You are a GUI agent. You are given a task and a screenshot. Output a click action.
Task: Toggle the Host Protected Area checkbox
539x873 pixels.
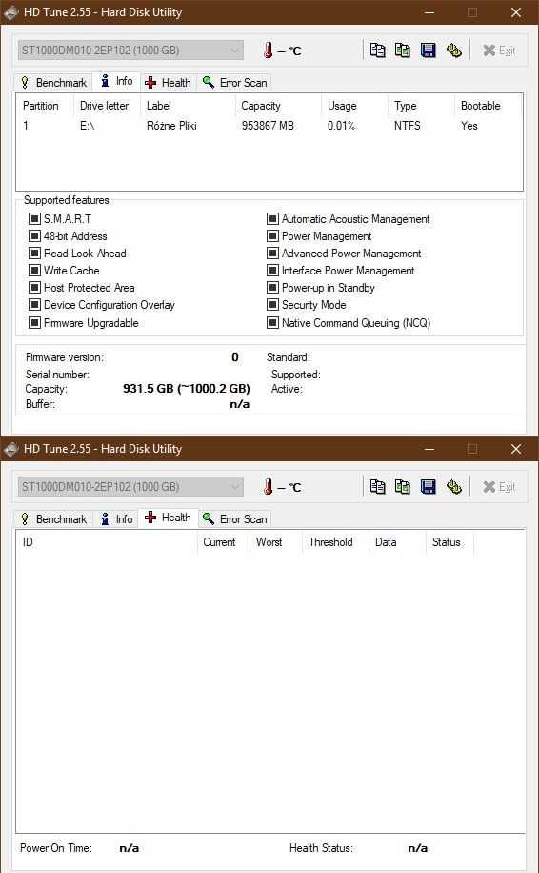[x=34, y=288]
